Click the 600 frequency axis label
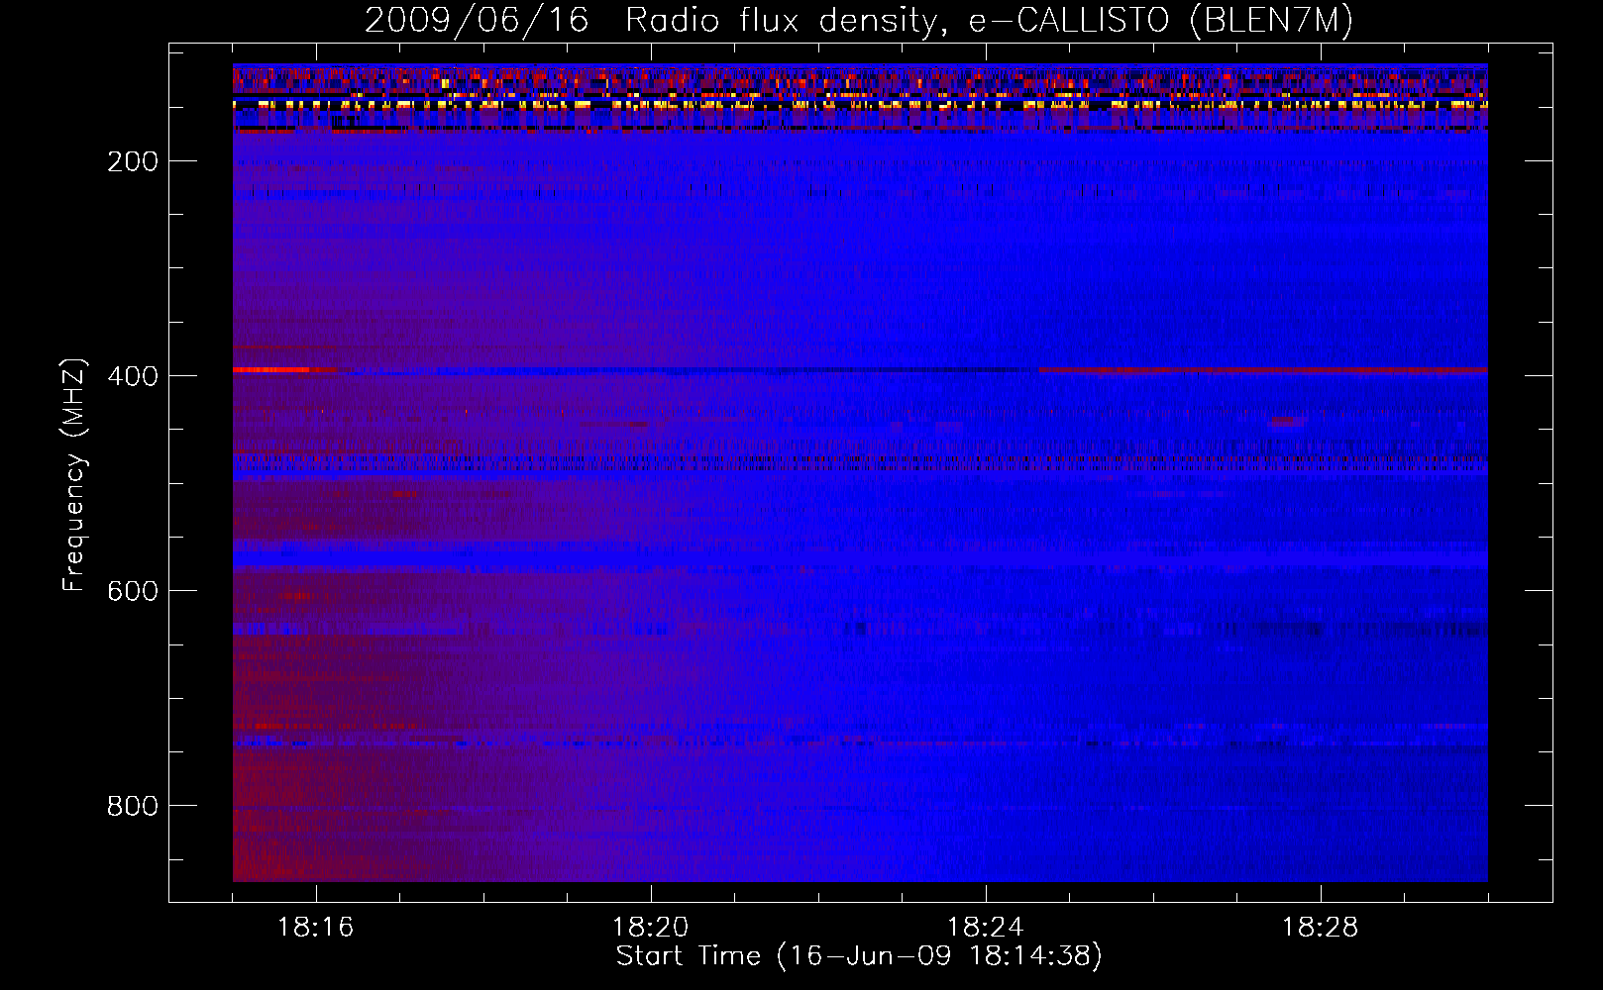Image resolution: width=1603 pixels, height=990 pixels. pos(133,591)
